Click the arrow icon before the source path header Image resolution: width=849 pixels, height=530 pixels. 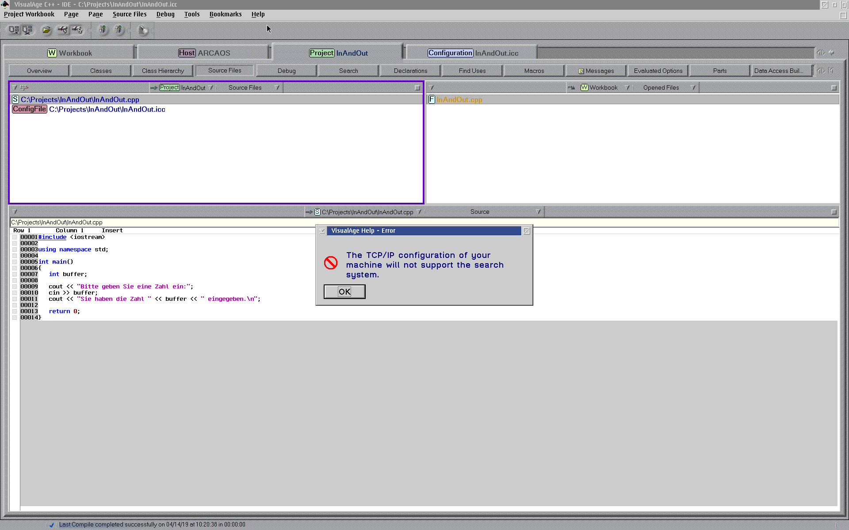pos(309,212)
